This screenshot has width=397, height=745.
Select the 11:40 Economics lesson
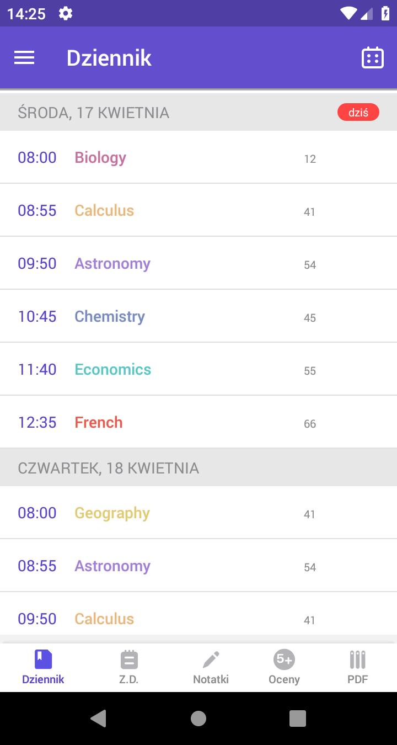(x=198, y=369)
